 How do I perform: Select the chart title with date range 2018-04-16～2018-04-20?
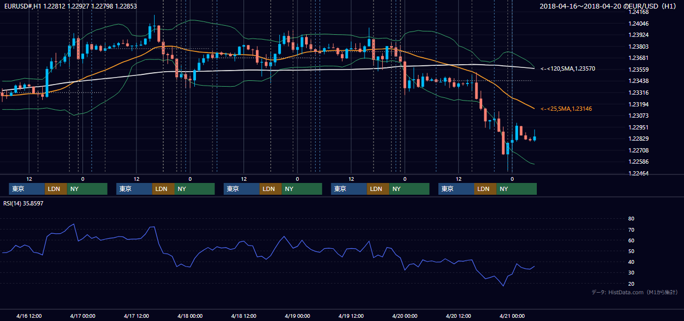608,6
